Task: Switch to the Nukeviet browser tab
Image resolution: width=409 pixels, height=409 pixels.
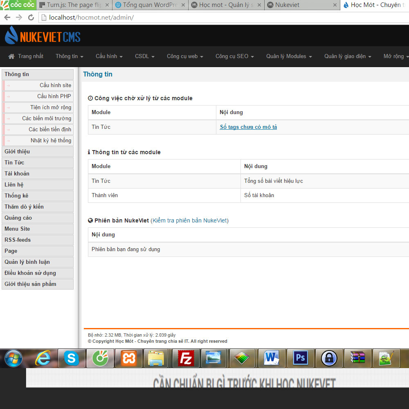Action: [x=302, y=5]
